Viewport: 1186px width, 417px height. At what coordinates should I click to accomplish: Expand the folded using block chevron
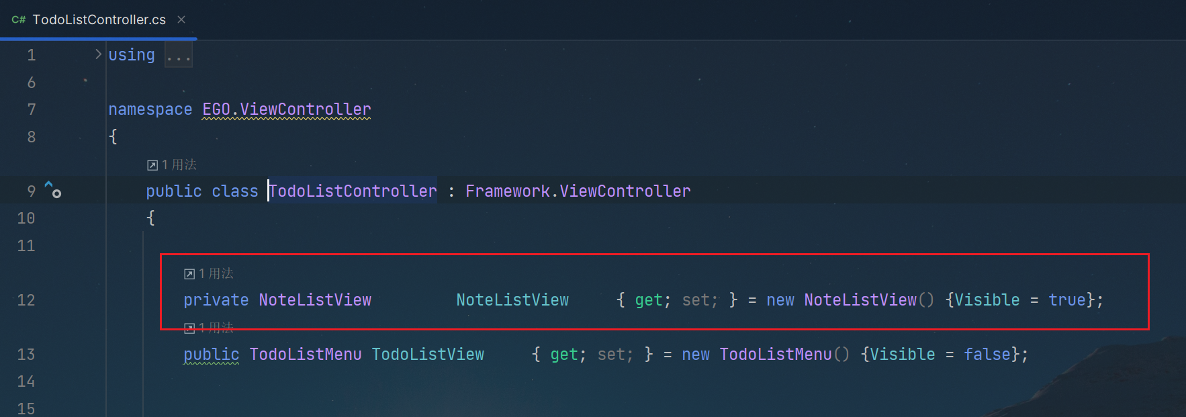coord(98,54)
